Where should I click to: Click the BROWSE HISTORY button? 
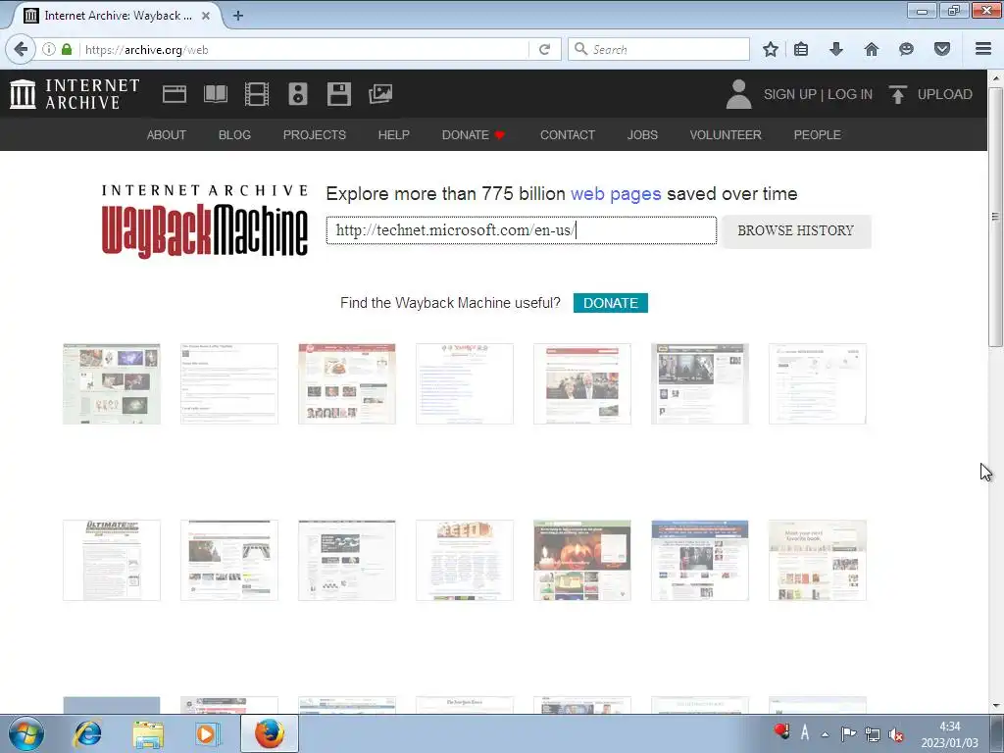point(796,230)
